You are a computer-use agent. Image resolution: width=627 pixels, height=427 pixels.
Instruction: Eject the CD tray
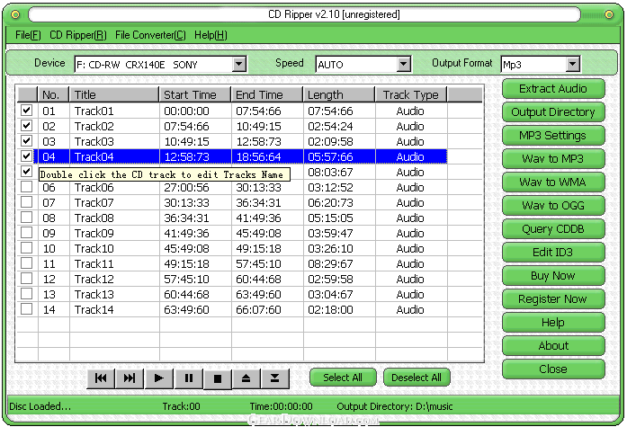coord(246,378)
